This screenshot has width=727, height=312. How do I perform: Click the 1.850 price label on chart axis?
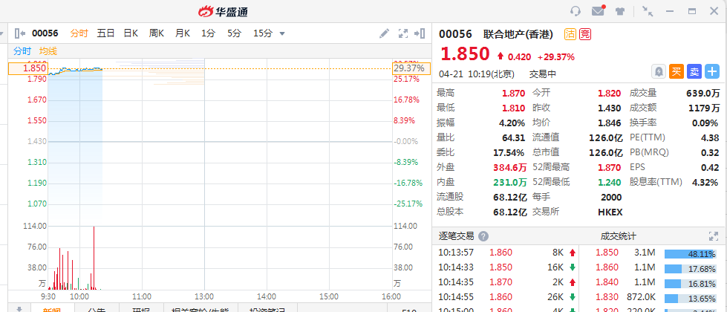[x=27, y=68]
